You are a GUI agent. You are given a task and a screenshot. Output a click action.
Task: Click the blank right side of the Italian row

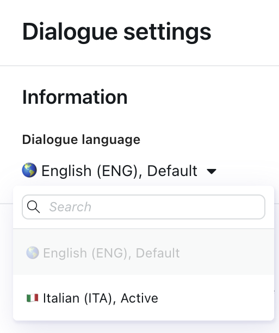click(x=216, y=298)
